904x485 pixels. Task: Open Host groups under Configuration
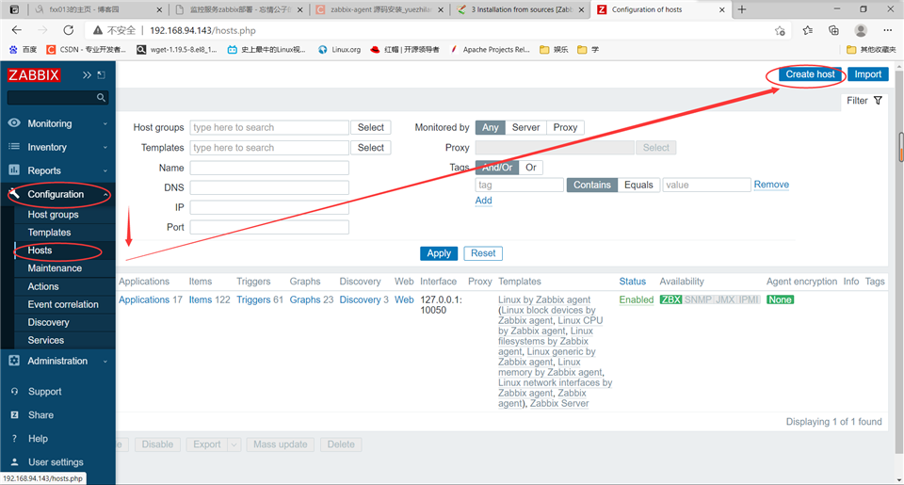coord(53,215)
